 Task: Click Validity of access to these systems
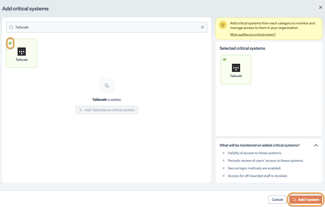coord(255,153)
